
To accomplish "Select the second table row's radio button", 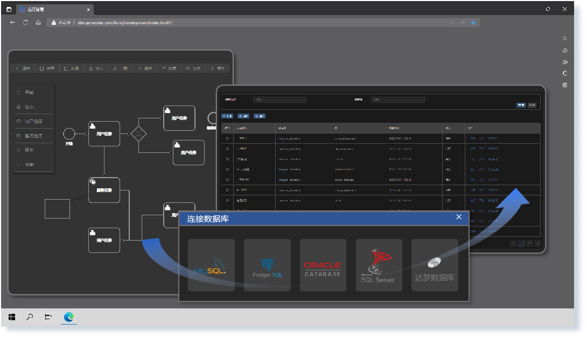I will pyautogui.click(x=227, y=149).
